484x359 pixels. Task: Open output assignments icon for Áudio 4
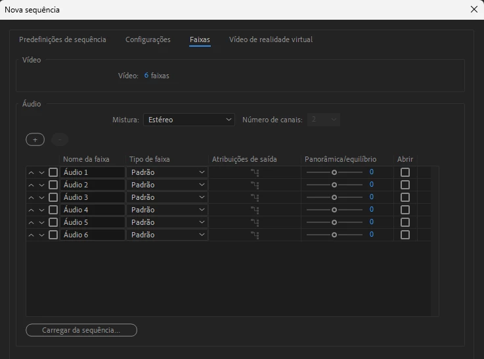point(255,210)
